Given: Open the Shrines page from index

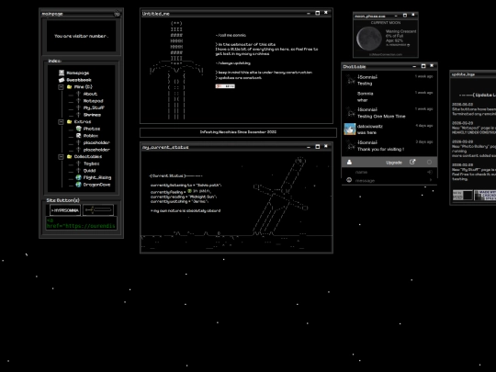Looking at the screenshot, I should coord(92,115).
